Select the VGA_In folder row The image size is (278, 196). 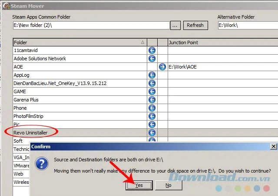pyautogui.click(x=21, y=157)
